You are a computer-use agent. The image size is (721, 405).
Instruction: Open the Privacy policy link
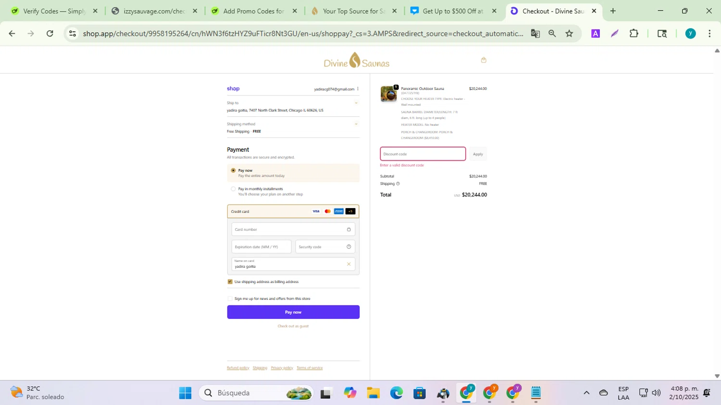click(282, 368)
